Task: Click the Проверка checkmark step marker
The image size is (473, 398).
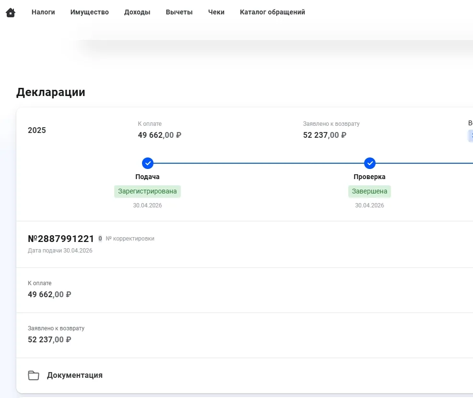Action: 370,163
